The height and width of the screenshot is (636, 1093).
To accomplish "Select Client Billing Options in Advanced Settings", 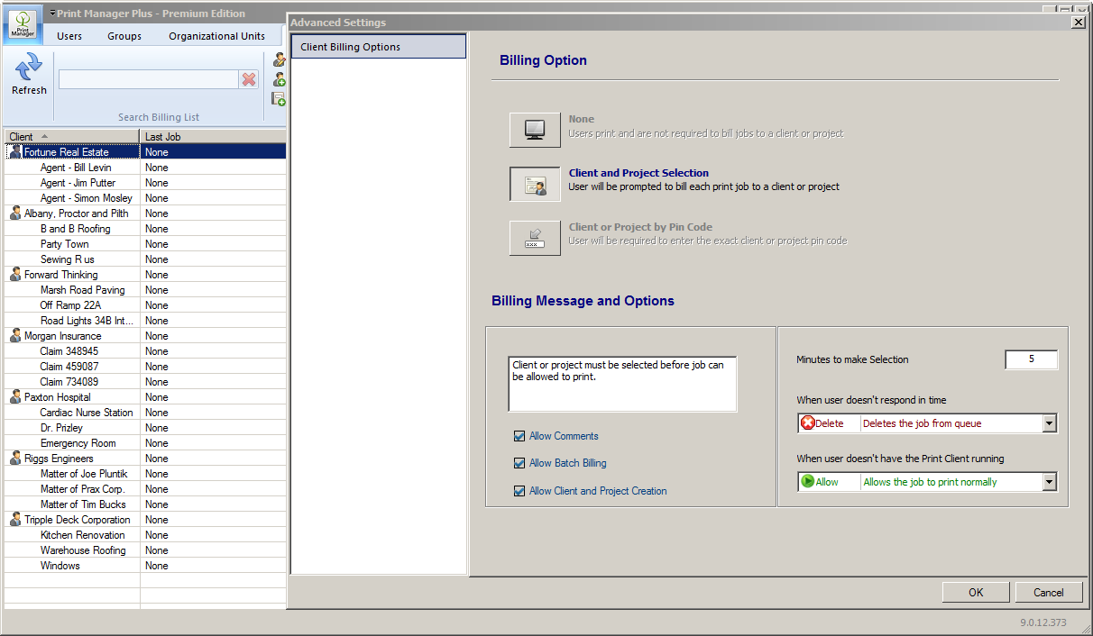I will tap(379, 47).
